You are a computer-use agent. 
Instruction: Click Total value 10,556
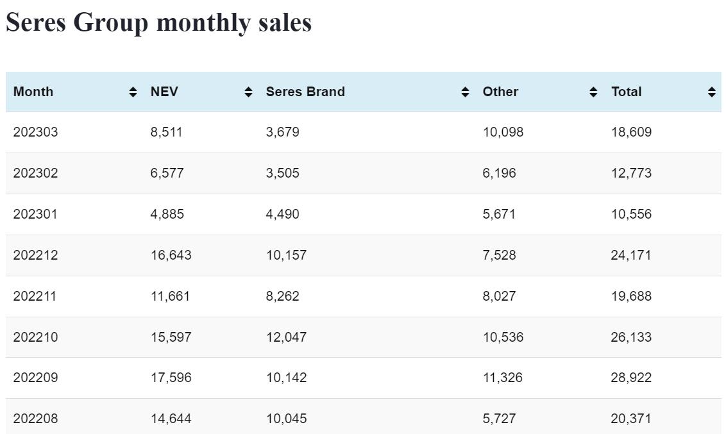click(631, 214)
